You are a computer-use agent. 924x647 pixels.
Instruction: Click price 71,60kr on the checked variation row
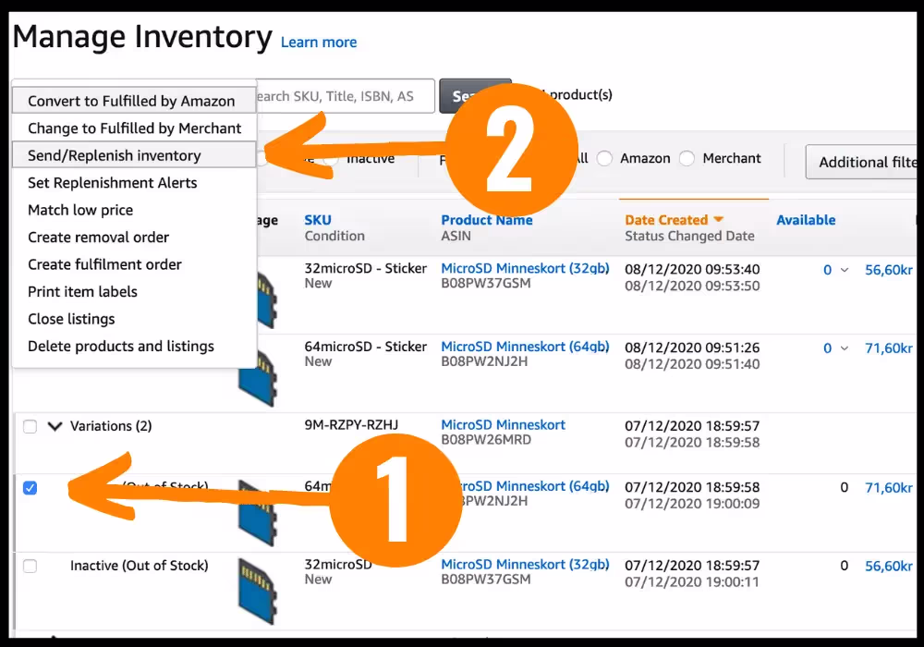coord(888,488)
